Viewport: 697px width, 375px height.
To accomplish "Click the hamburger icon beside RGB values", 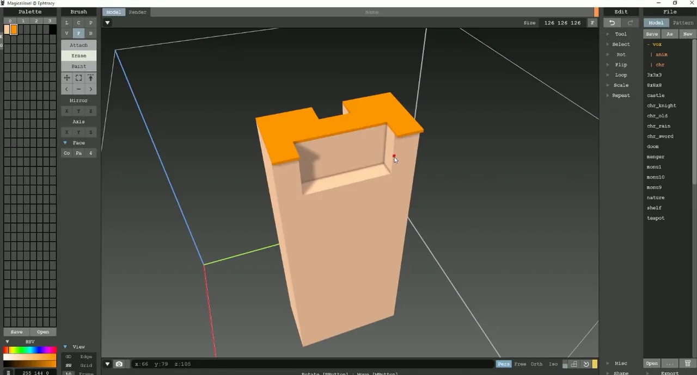I will [8, 373].
